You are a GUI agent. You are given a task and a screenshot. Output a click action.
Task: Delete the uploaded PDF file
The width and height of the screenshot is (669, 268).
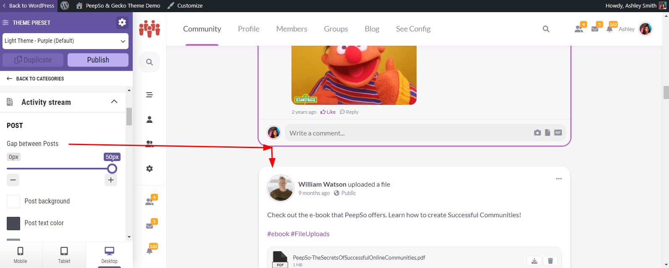point(550,261)
